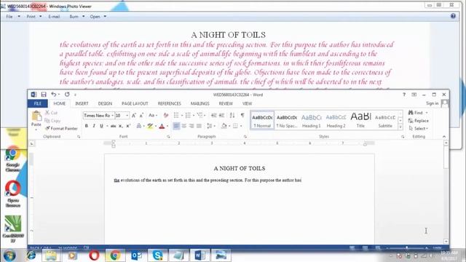This screenshot has width=466, height=262.
Task: Click the Copy command in Clipboard group
Action: coord(52,121)
